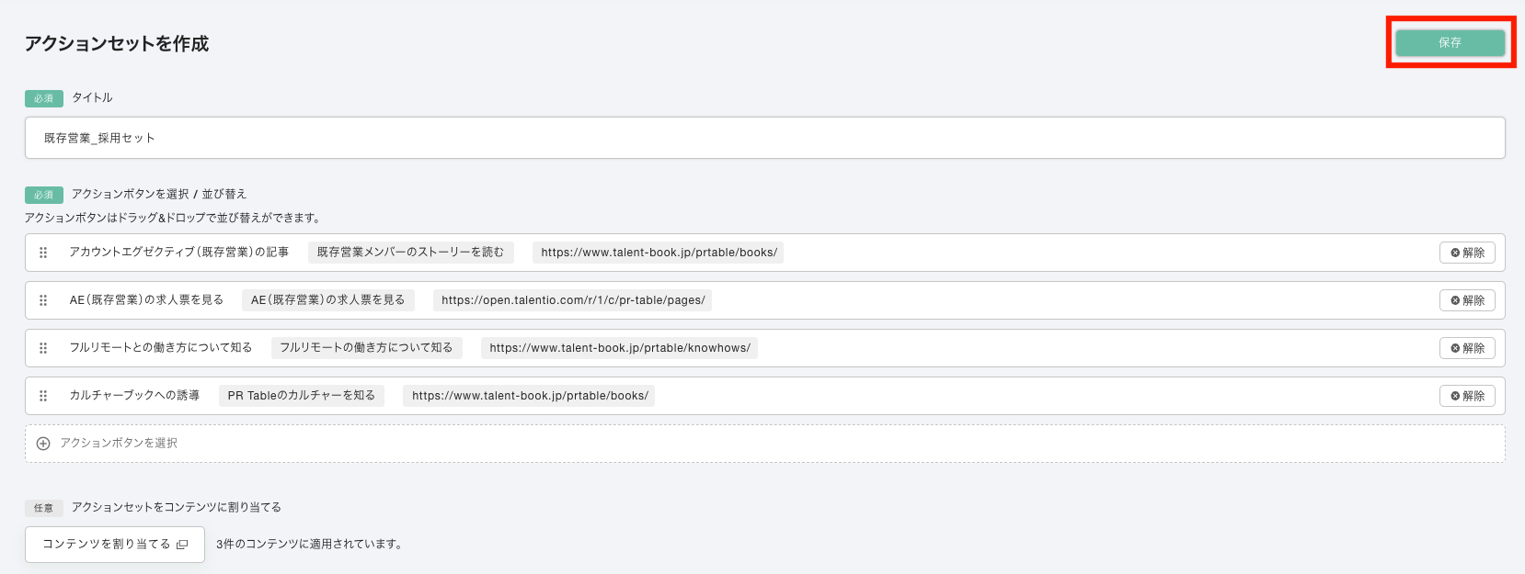Remove フルリモート action with 解除

pos(1467,348)
